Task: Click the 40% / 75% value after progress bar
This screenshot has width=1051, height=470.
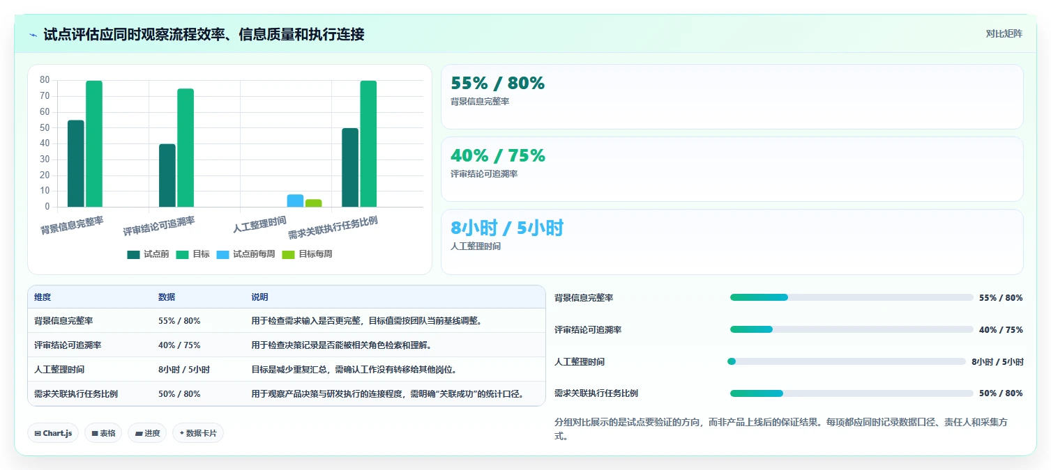Action: (1001, 329)
